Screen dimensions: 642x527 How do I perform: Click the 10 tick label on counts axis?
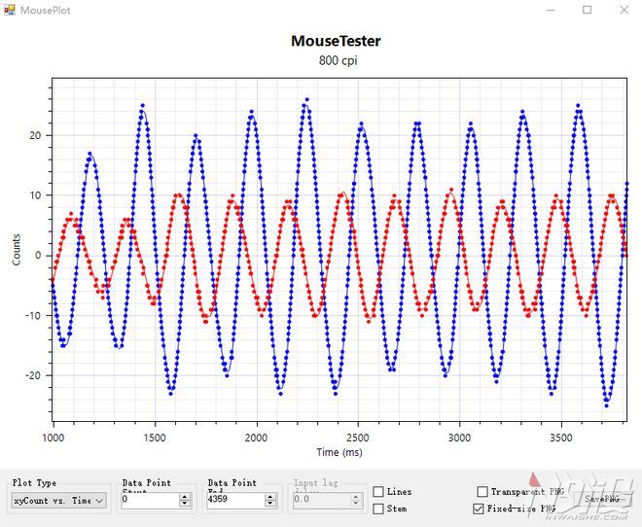pos(36,195)
